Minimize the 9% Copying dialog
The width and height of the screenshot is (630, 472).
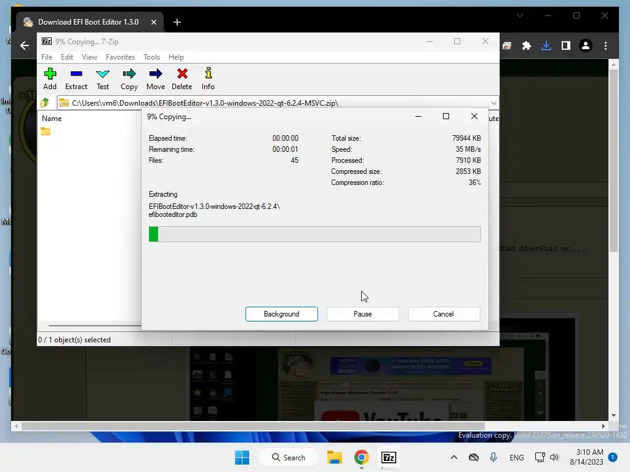click(418, 116)
